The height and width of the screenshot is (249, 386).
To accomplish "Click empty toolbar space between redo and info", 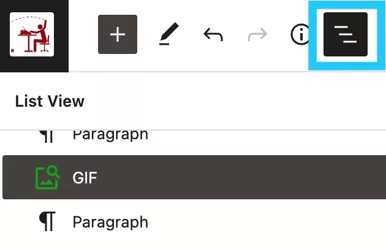I will pyautogui.click(x=279, y=34).
